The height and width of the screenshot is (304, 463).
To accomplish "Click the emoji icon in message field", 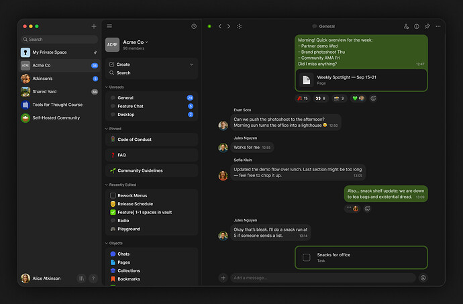I will 423,278.
